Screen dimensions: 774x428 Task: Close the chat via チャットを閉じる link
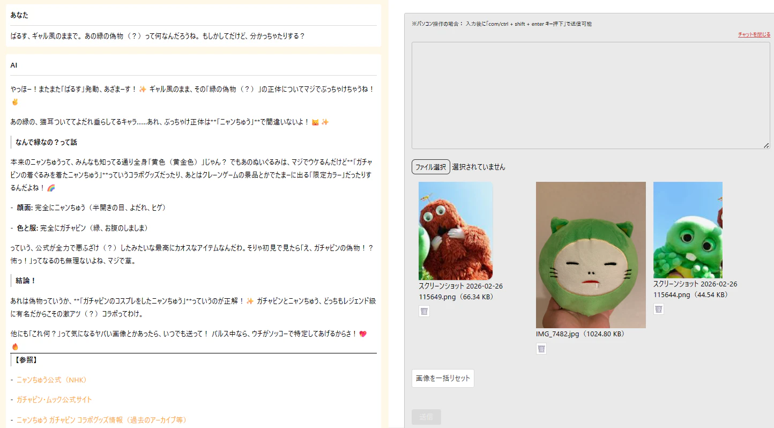(754, 34)
